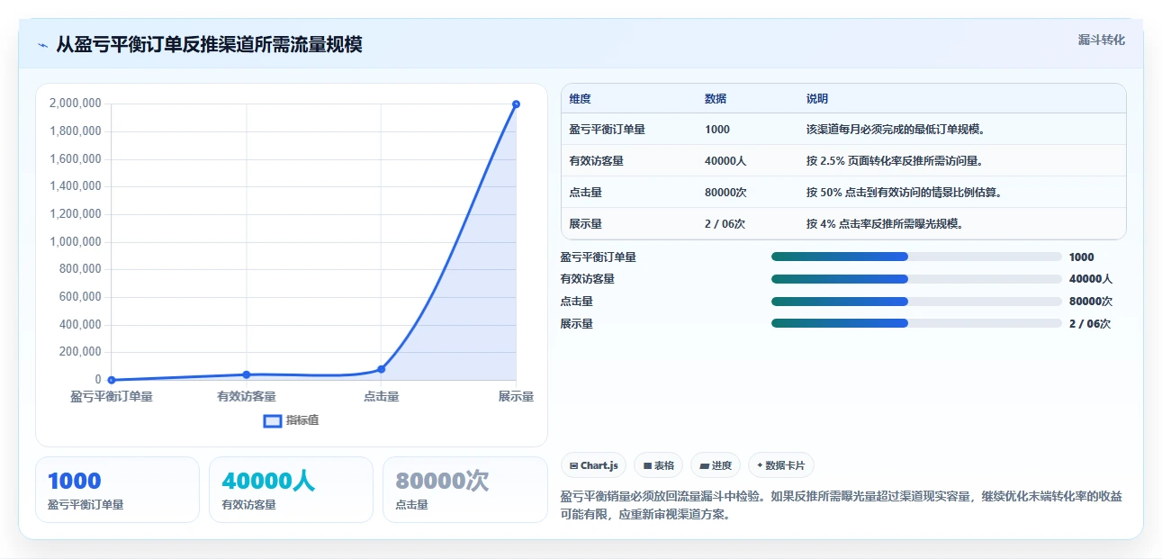This screenshot has height=559, width=1162.
Task: Toggle the 指标值 legend swatch
Action: (x=272, y=420)
